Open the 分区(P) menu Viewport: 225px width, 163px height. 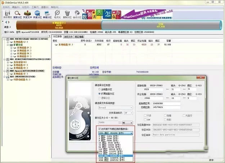[26, 7]
